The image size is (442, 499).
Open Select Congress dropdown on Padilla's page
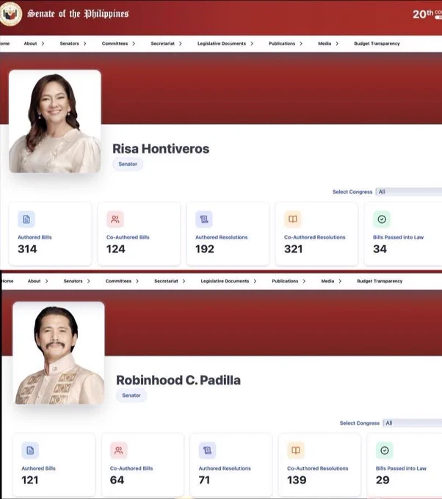pos(413,423)
